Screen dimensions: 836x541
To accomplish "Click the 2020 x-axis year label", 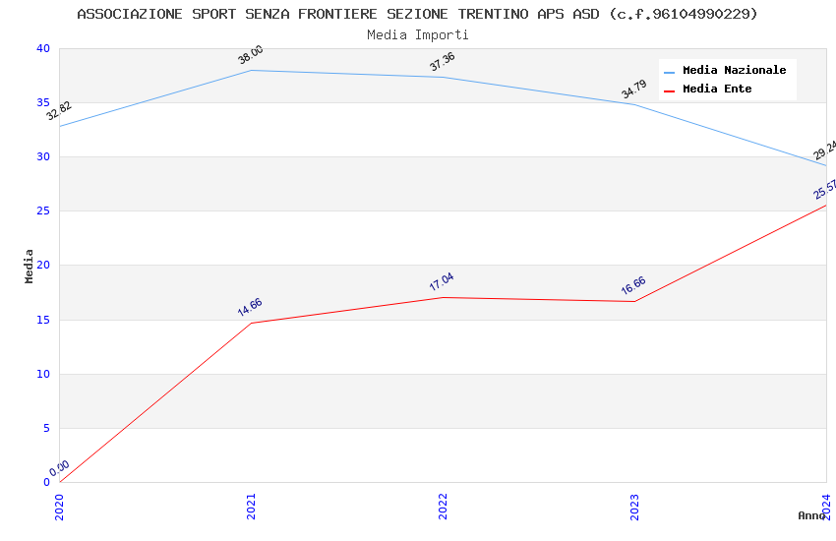I will 59,507.
